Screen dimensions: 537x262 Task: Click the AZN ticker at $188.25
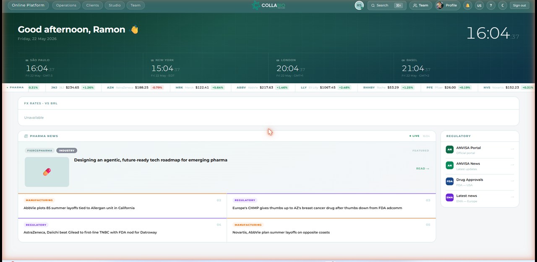(x=135, y=88)
